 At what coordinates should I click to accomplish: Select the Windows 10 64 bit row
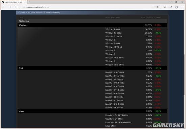click(x=92, y=33)
